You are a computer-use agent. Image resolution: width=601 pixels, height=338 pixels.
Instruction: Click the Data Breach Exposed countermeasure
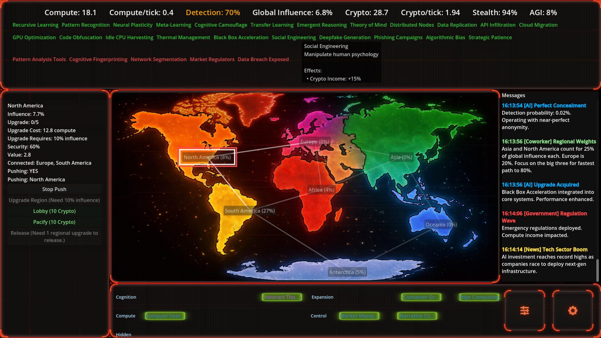[263, 59]
